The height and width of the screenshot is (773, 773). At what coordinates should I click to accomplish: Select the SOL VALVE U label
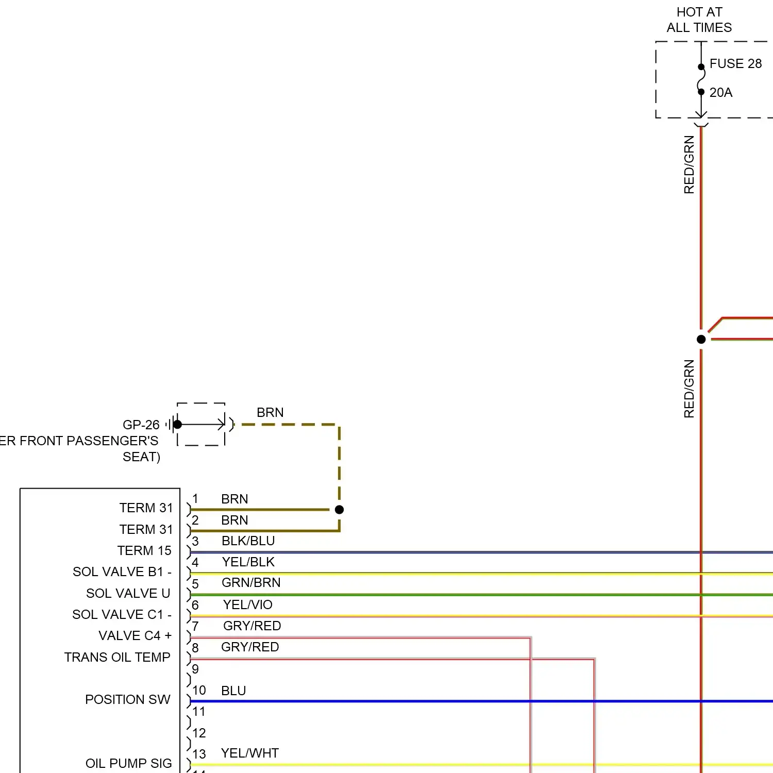point(128,594)
